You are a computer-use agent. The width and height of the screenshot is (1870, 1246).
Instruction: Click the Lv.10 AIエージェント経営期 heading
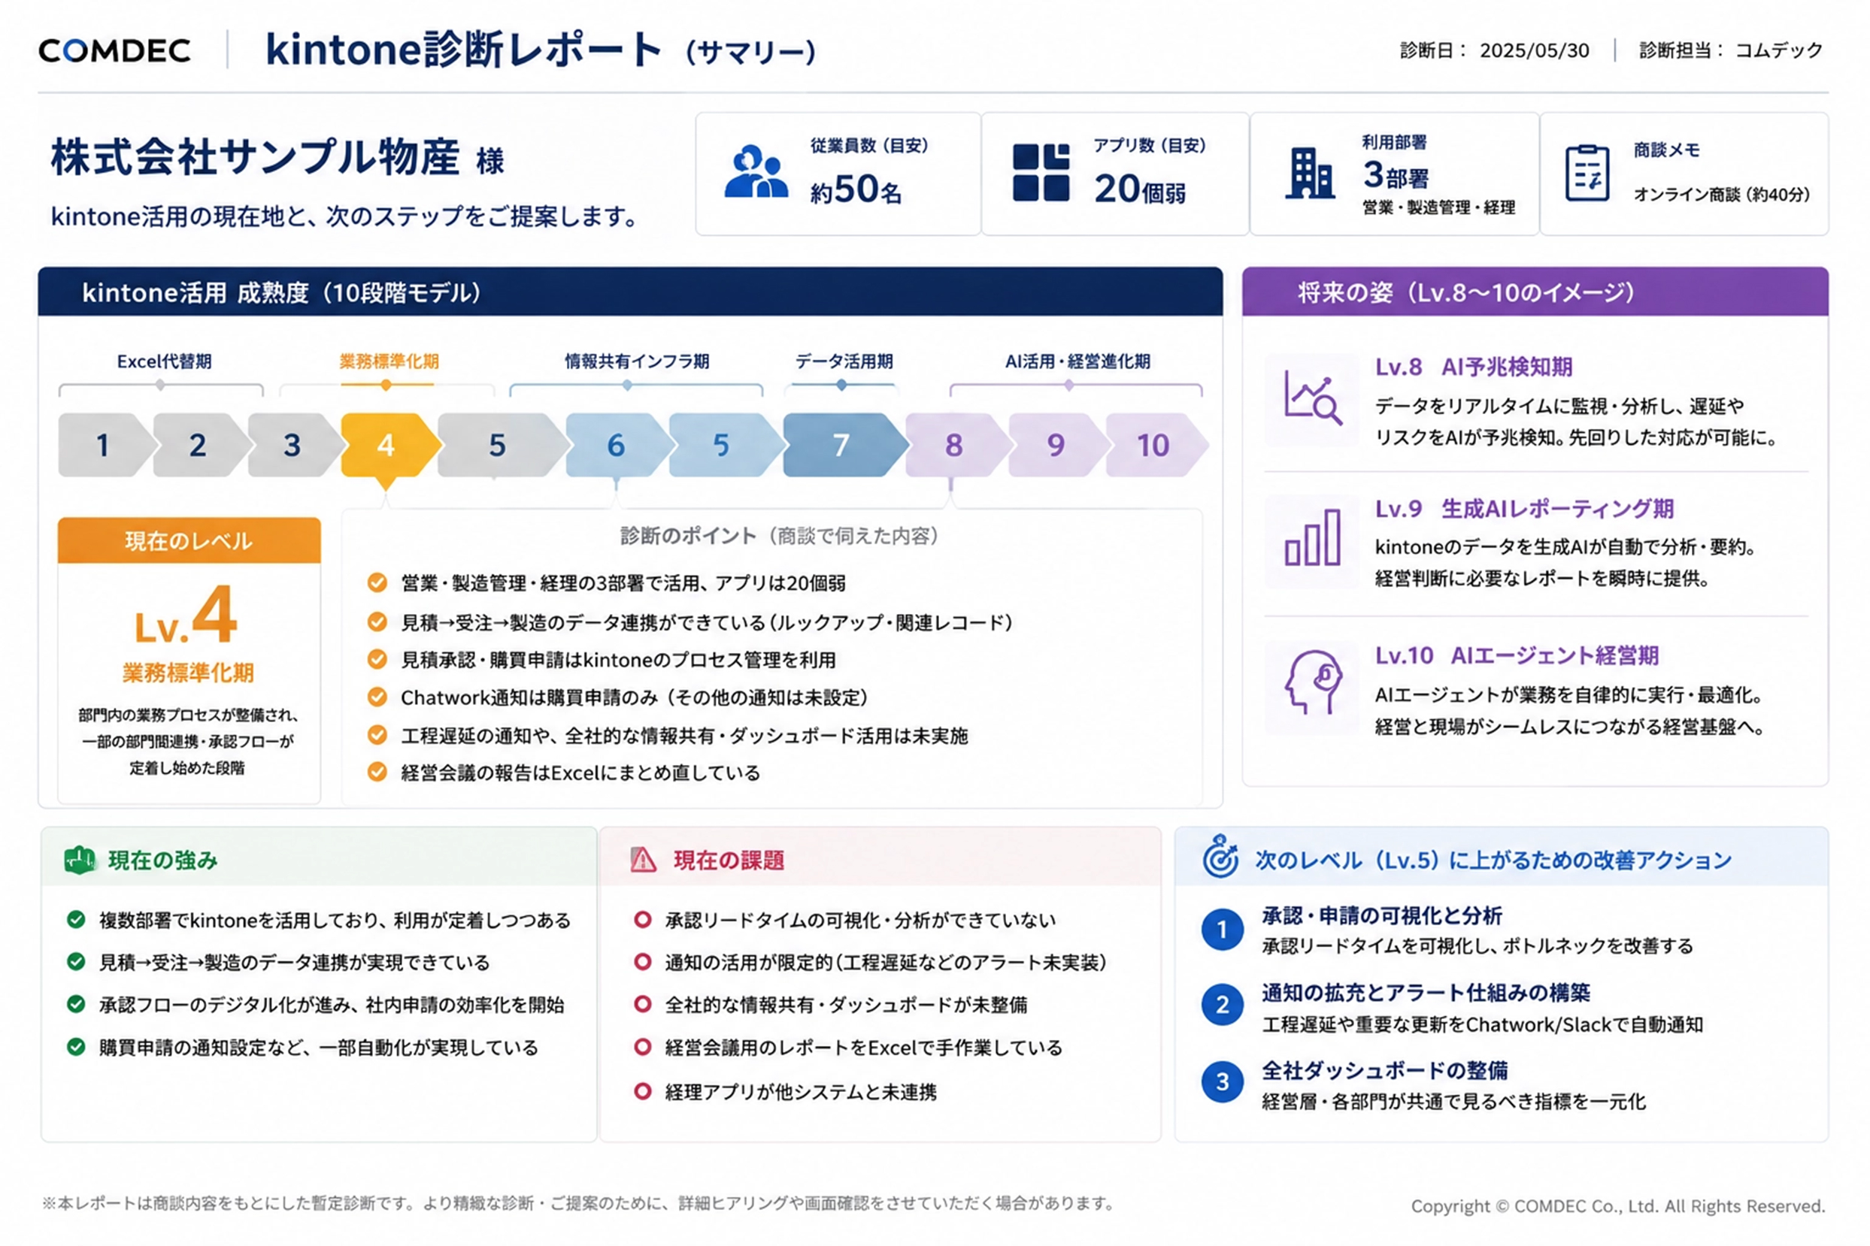(1517, 655)
